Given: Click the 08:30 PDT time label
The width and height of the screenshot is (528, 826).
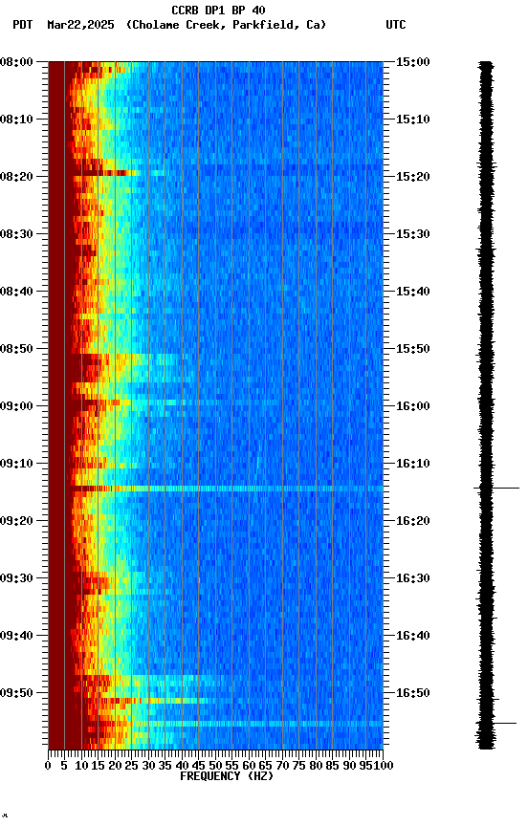Looking at the screenshot, I should pos(16,234).
